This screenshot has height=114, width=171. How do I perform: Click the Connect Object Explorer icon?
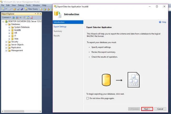pyautogui.click(x=13, y=18)
